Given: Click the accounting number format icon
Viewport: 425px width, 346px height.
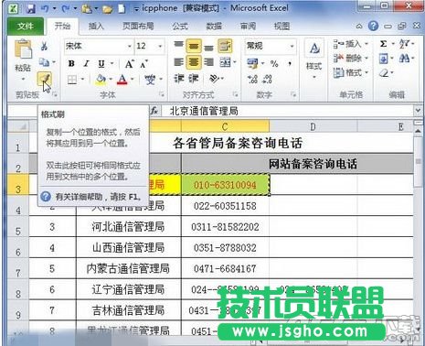Looking at the screenshot, I should pyautogui.click(x=252, y=63).
